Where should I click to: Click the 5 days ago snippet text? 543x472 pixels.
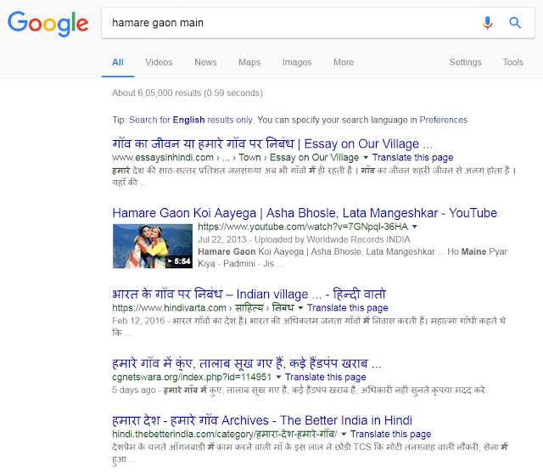[x=134, y=390]
